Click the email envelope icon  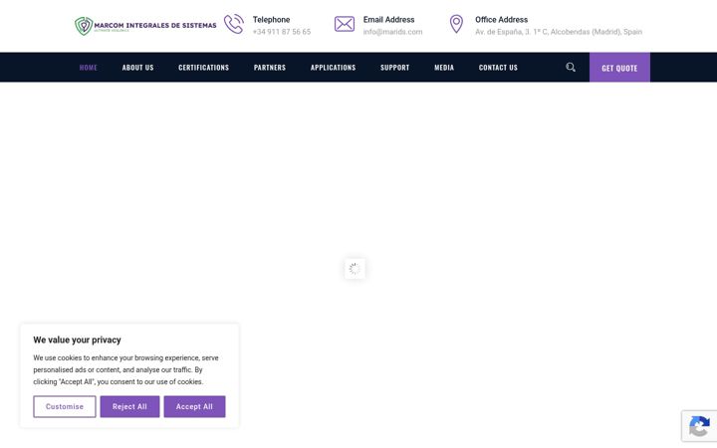345,24
